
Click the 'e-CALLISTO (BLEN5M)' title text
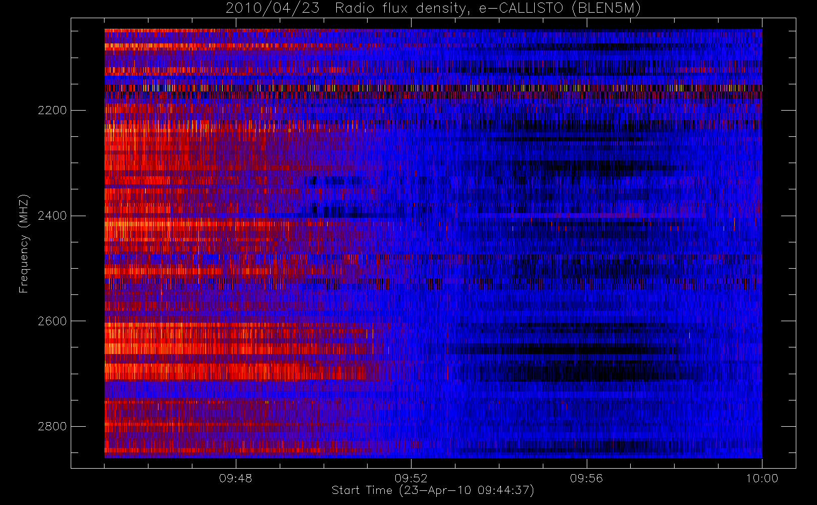click(560, 9)
